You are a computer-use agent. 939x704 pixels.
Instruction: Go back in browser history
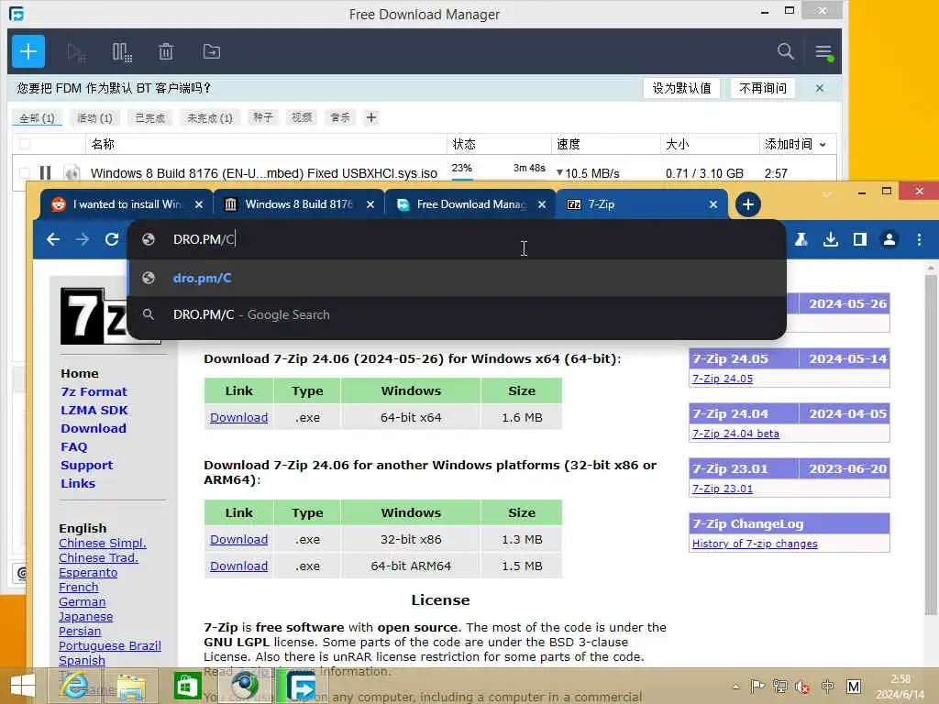pos(53,239)
